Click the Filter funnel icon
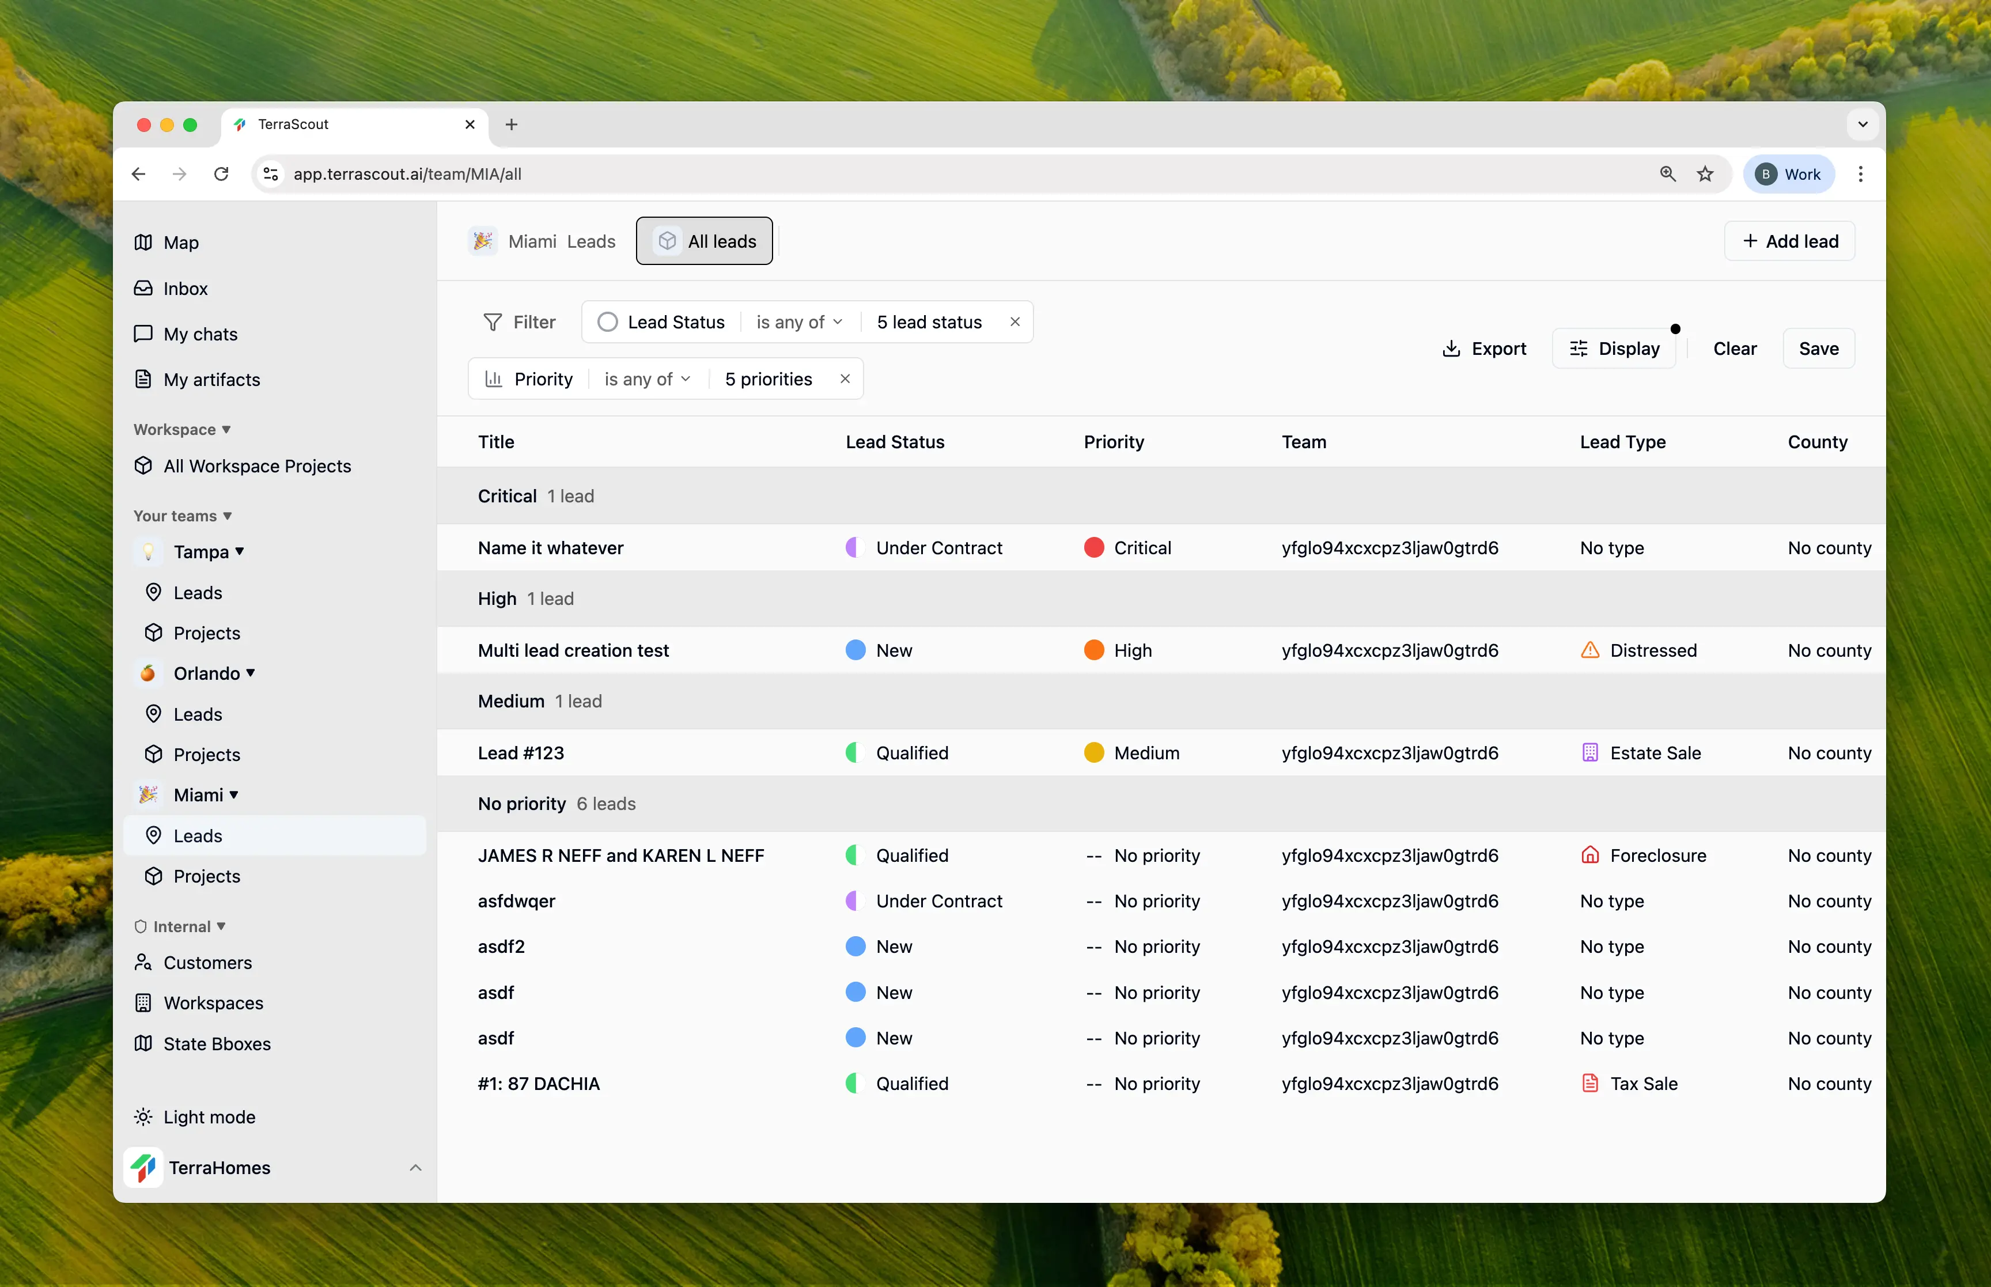The image size is (1991, 1287). point(493,321)
